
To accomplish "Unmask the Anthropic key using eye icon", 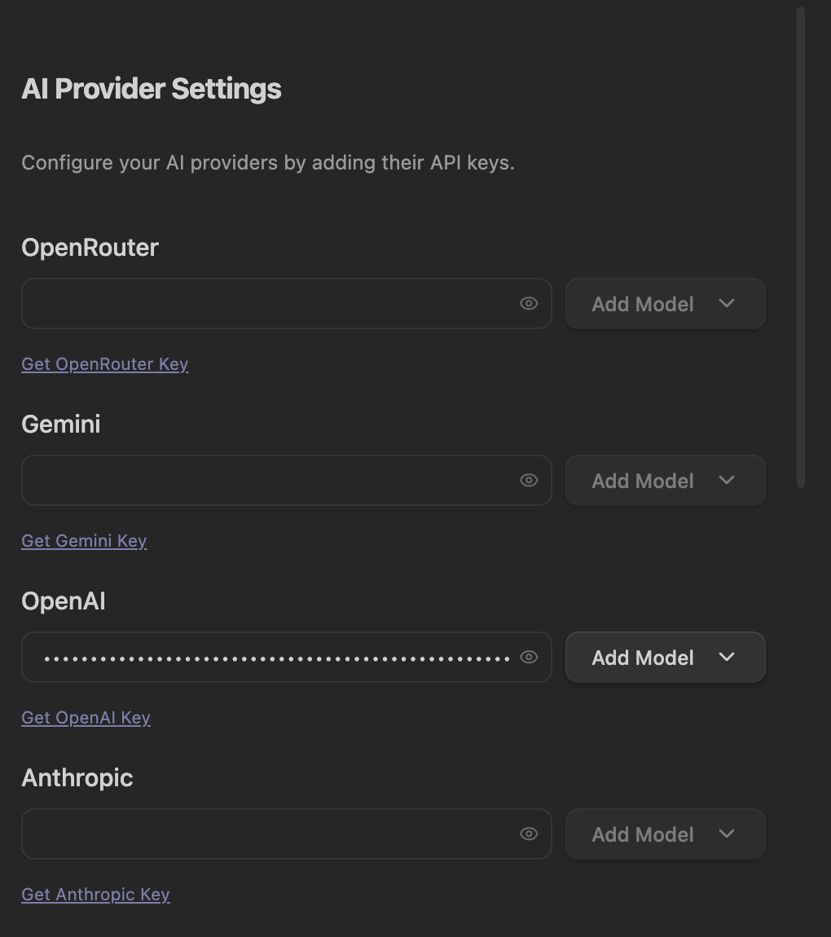I will [529, 834].
